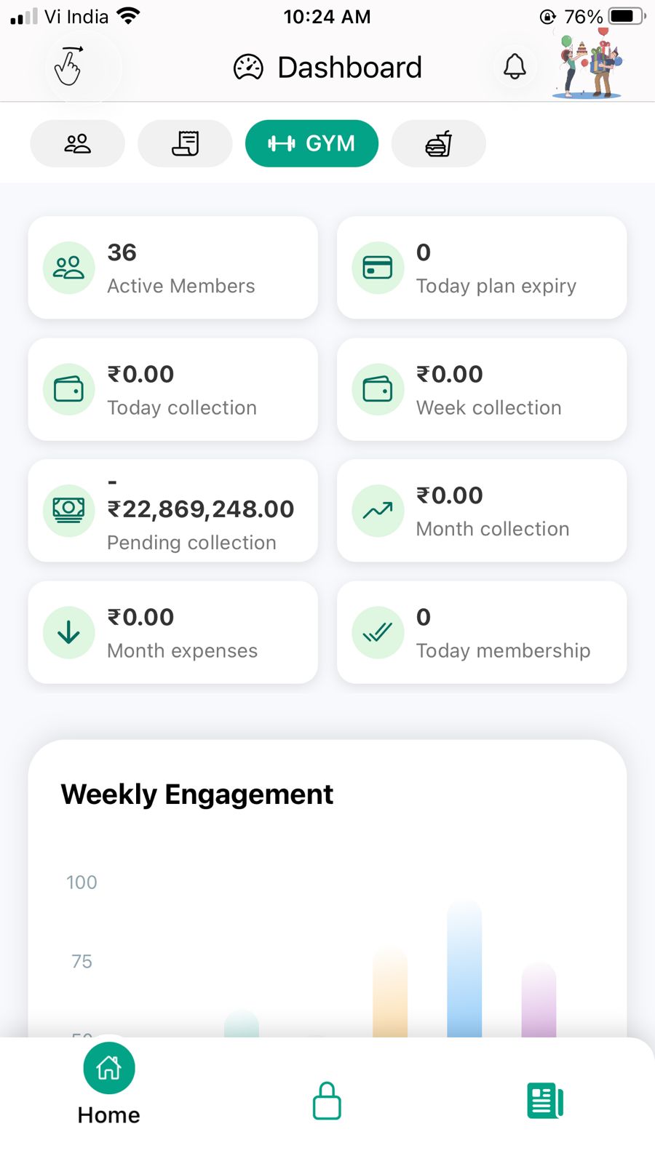This screenshot has height=1164, width=655.
Task: Open the celebration illustration in header
Action: pyautogui.click(x=587, y=65)
